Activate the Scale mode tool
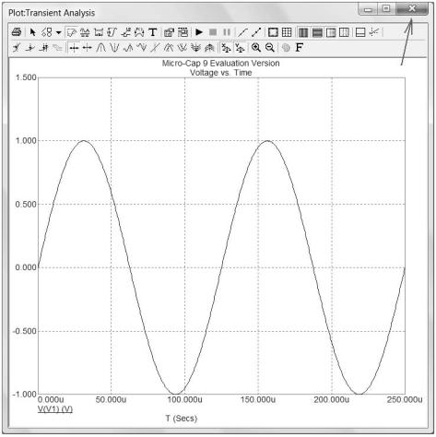Screen dimensions: 436x437 [x=71, y=32]
